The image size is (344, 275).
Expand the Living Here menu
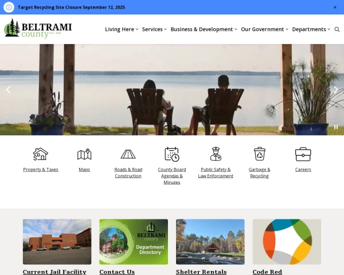click(122, 29)
